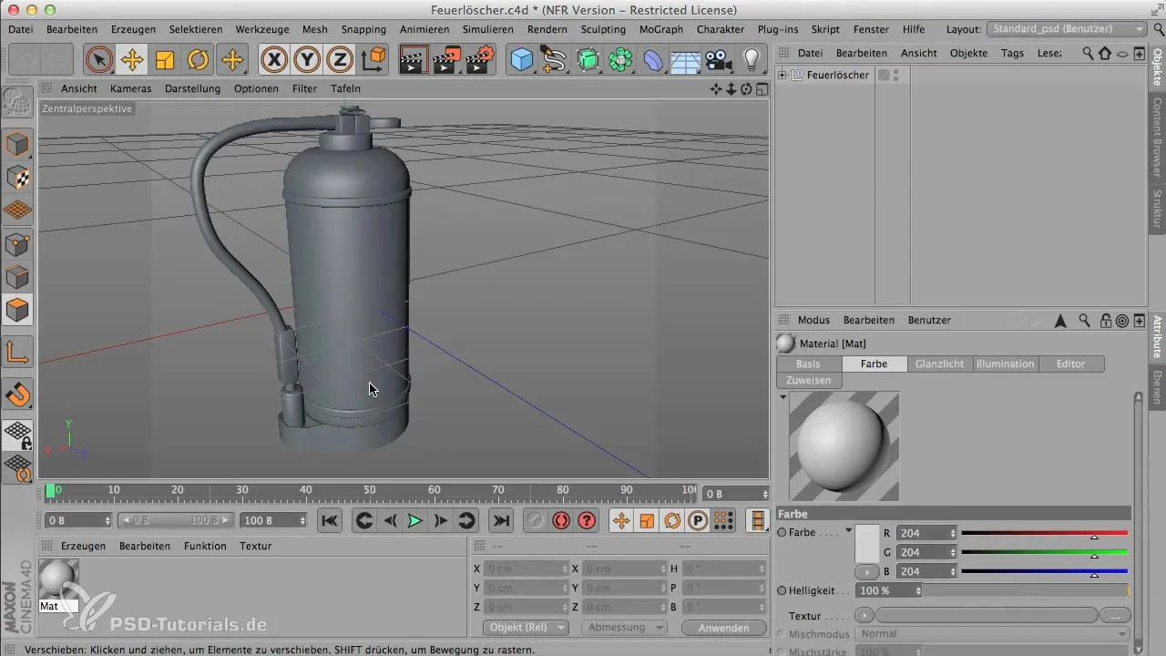This screenshot has height=656, width=1166.
Task: Open the Basis material tab
Action: pos(808,364)
